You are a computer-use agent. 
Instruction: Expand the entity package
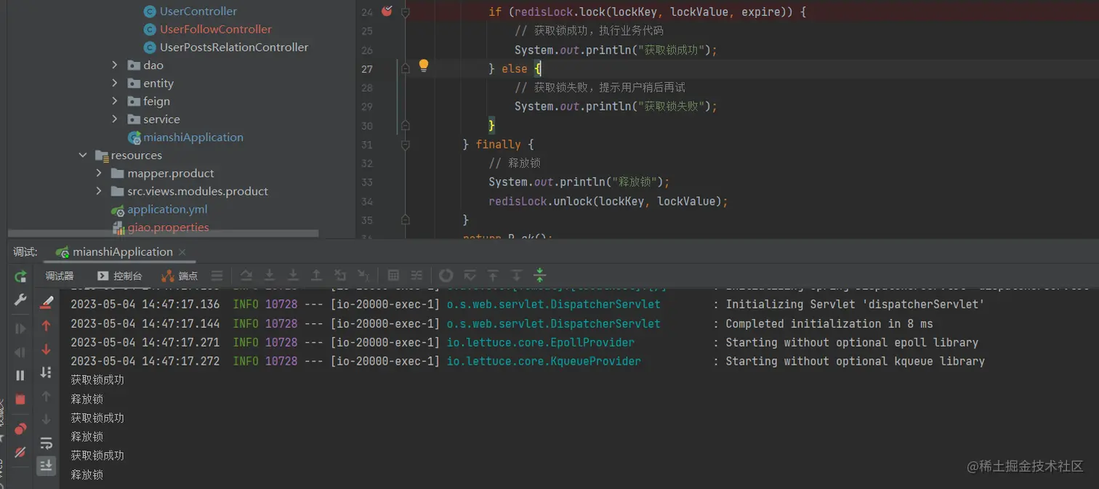click(115, 83)
